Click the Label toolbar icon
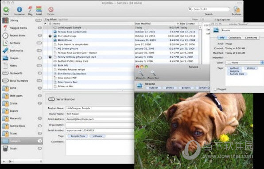 [x=39, y=9]
